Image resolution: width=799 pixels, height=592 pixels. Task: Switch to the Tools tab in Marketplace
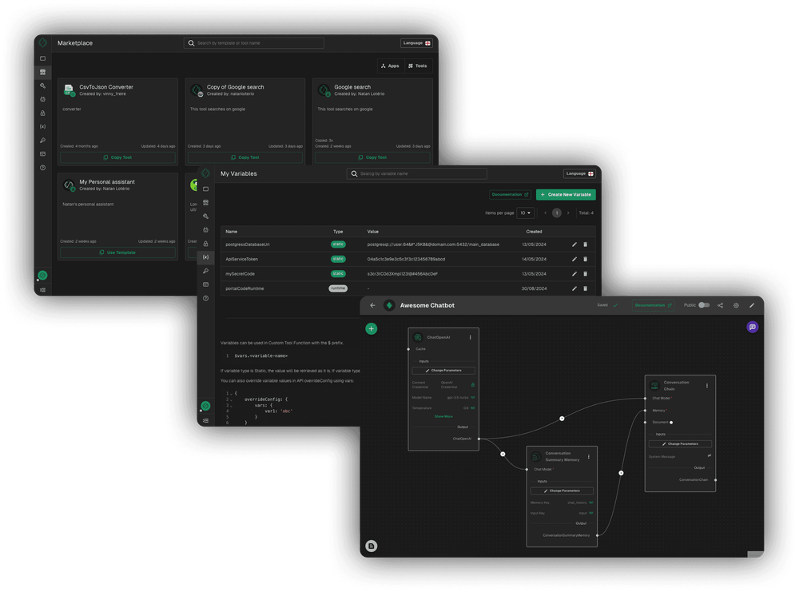tap(417, 66)
